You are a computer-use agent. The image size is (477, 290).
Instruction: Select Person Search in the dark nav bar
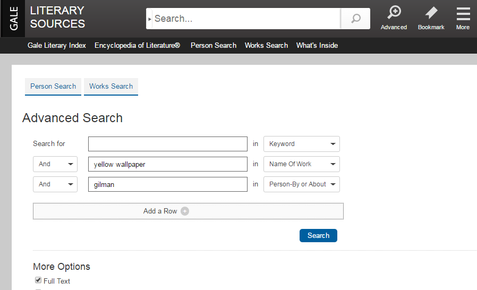[213, 45]
